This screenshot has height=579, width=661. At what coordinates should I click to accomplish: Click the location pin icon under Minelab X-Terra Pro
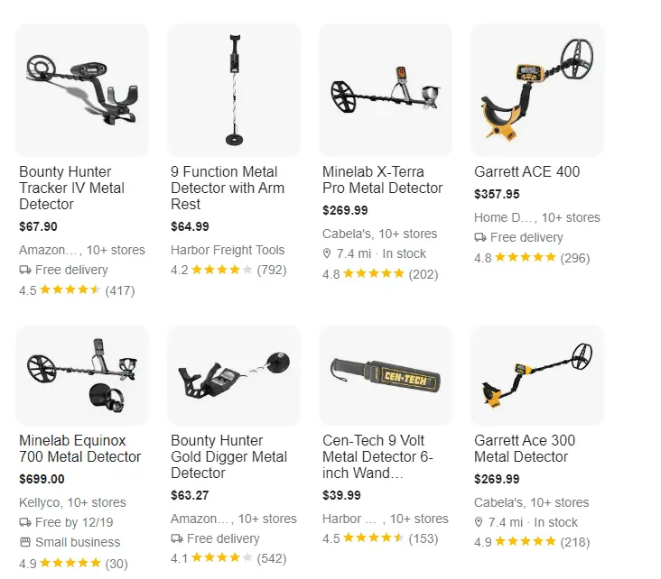click(327, 253)
